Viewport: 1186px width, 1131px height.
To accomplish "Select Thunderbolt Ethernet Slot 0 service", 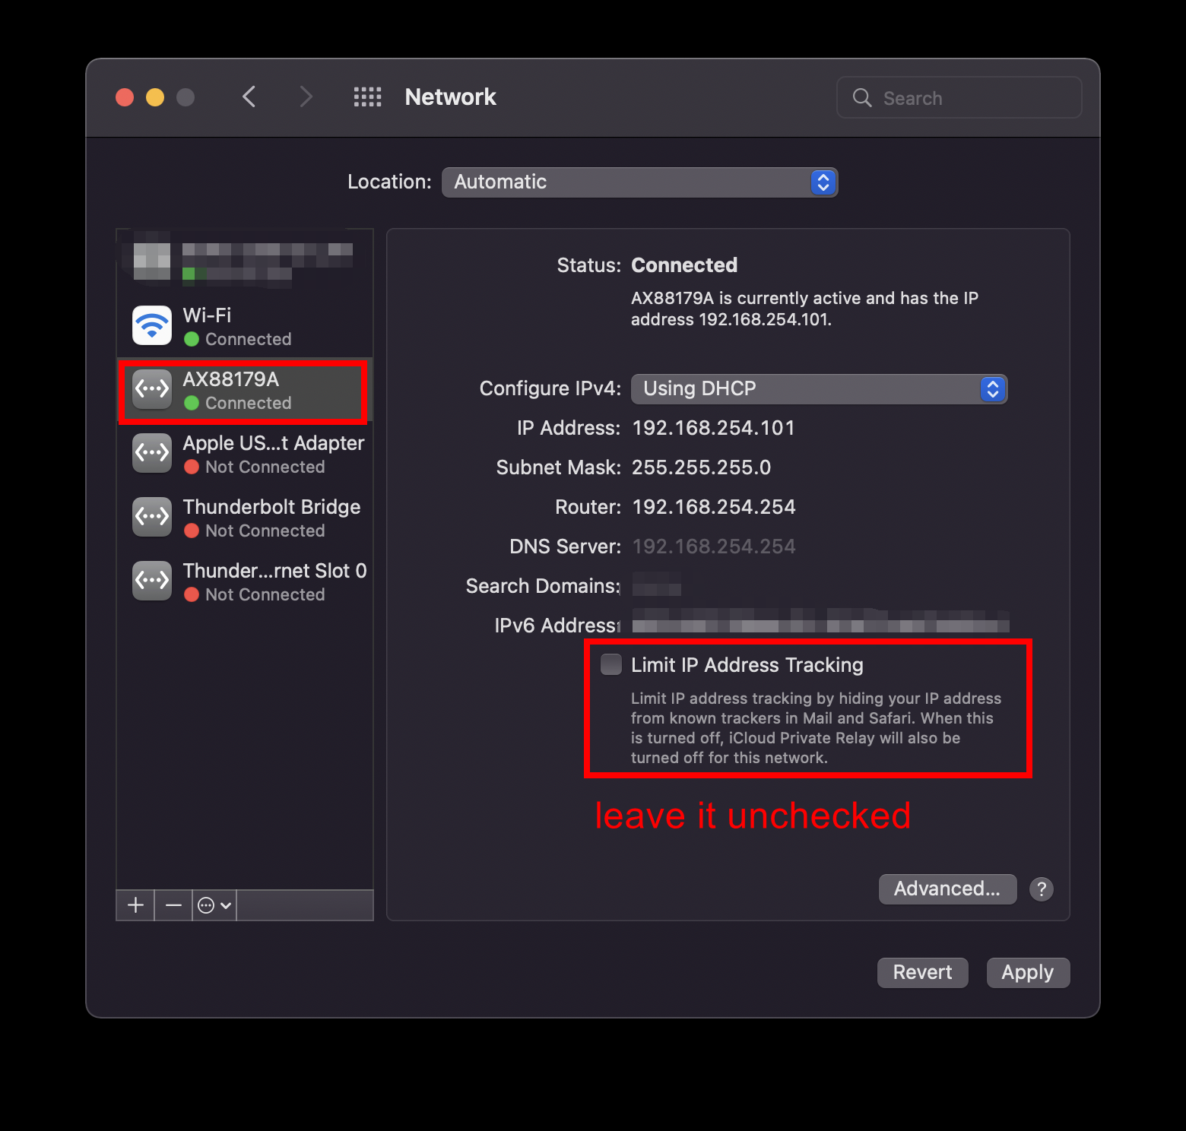I will point(243,582).
